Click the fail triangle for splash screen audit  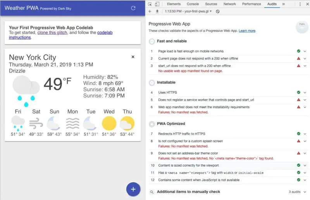pyautogui.click(x=298, y=141)
